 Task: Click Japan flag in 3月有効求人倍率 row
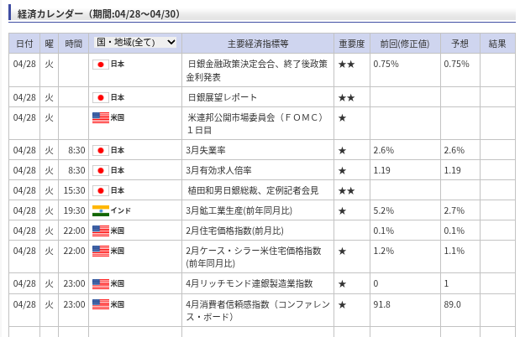[100, 170]
